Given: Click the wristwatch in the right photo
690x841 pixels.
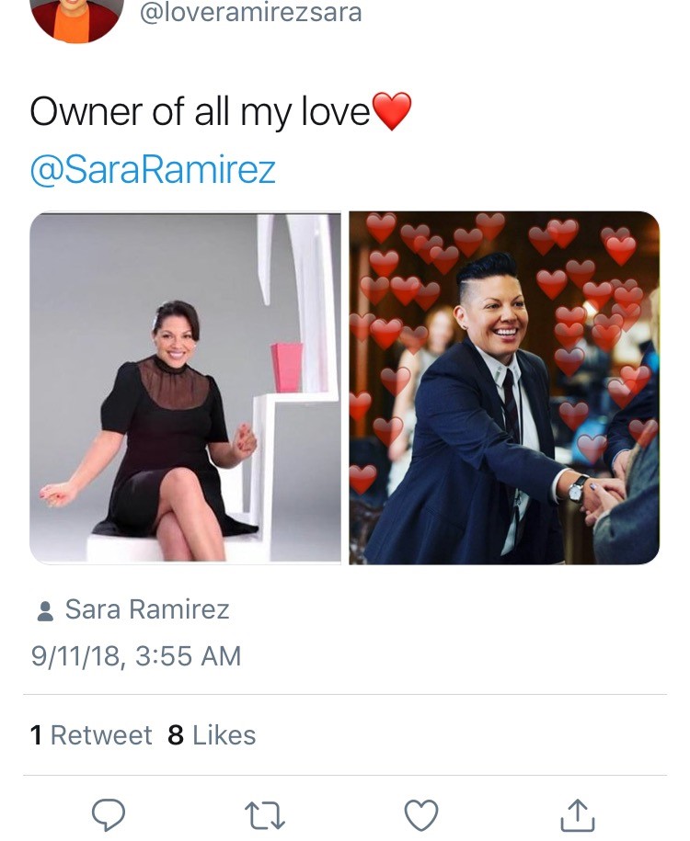Looking at the screenshot, I should coord(578,487).
